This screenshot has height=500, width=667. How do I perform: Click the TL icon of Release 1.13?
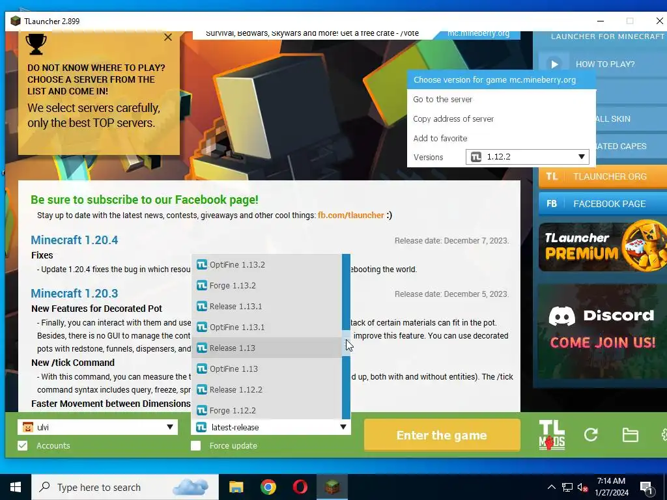coord(202,348)
